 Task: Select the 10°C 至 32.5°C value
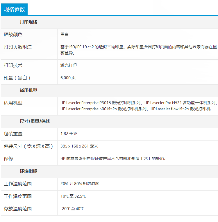(x=73, y=196)
